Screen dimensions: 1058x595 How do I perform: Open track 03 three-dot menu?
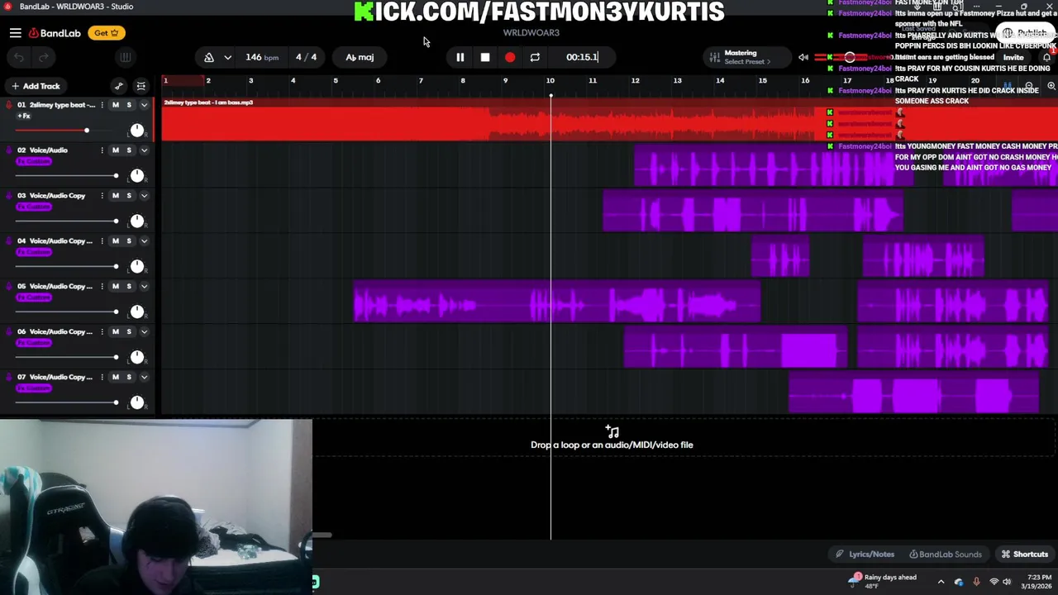[x=102, y=196]
